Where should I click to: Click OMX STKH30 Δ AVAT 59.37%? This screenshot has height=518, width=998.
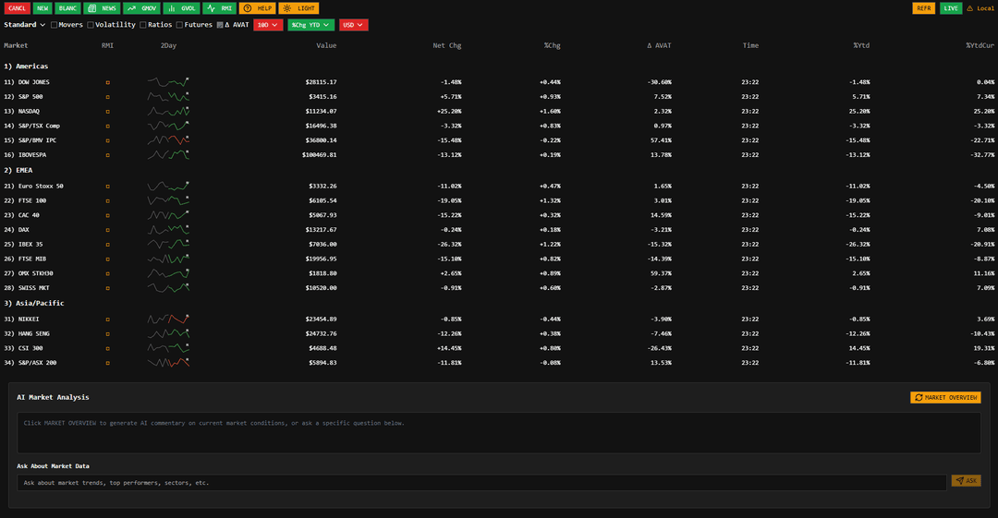pos(662,273)
